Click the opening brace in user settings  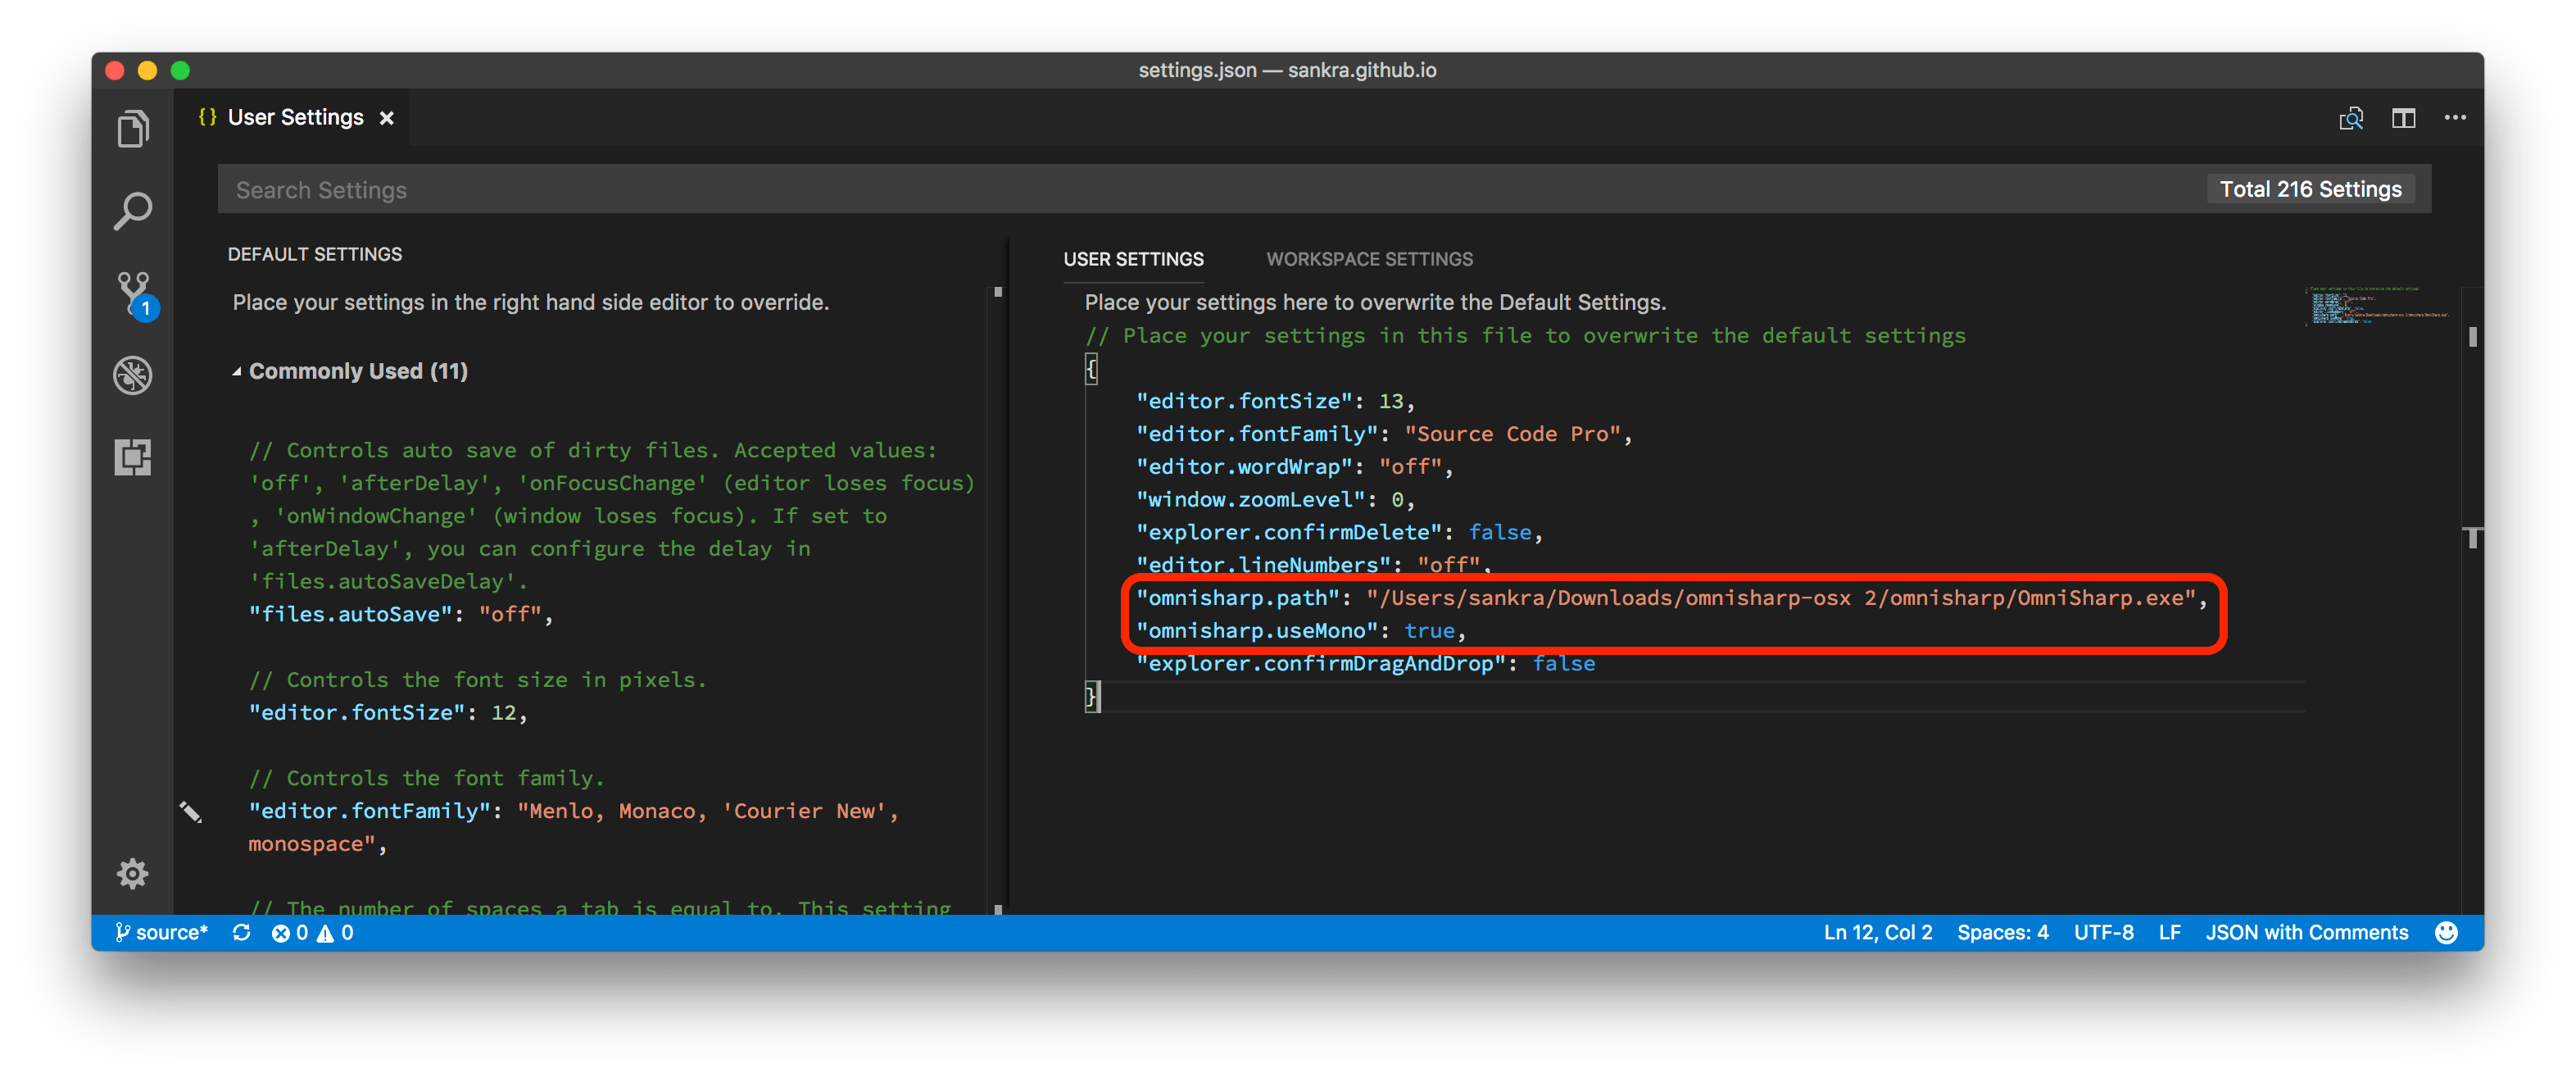pyautogui.click(x=1092, y=369)
